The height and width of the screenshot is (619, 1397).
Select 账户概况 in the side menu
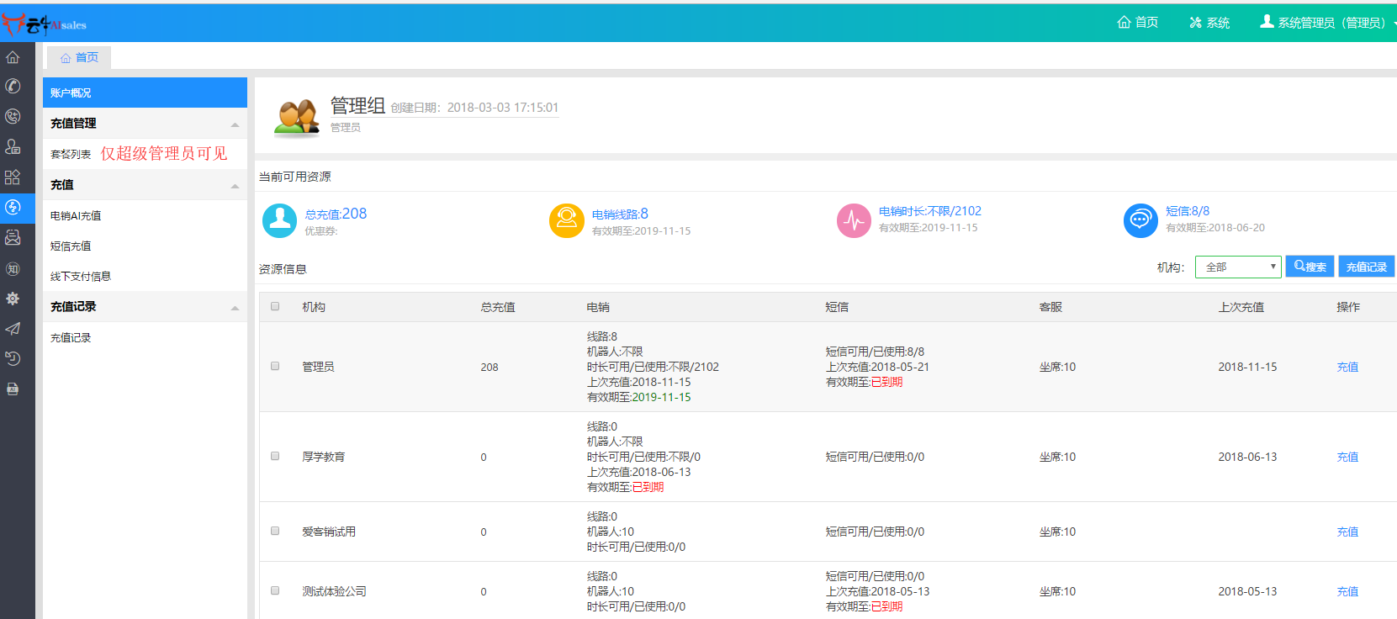coord(71,93)
